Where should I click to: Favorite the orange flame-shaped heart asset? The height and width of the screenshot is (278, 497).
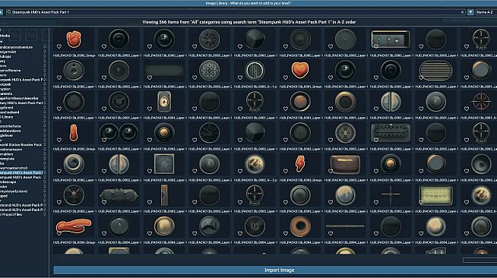click(x=59, y=46)
